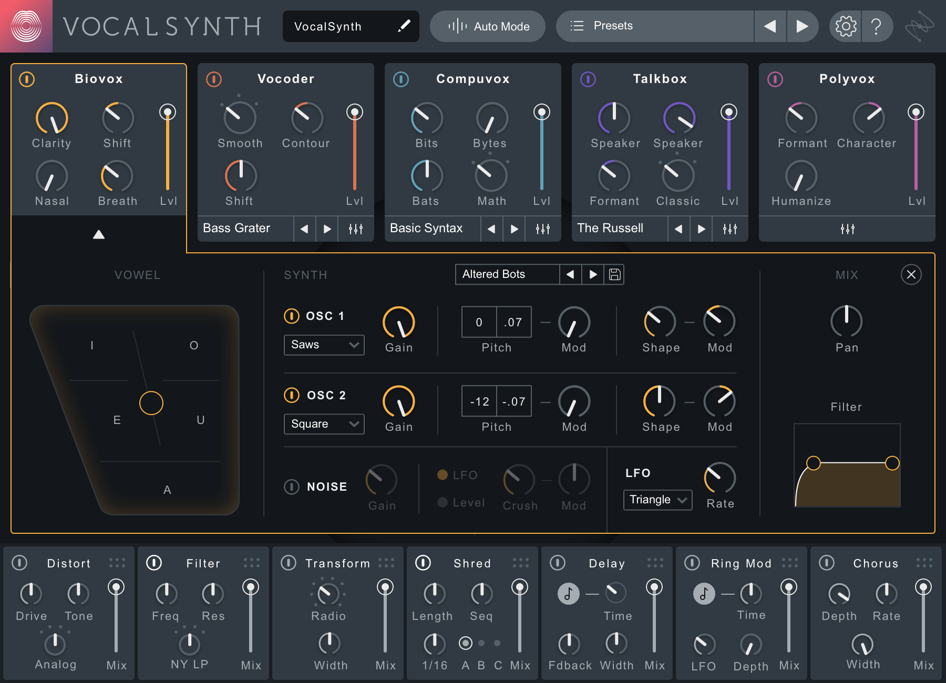946x683 pixels.
Task: Edit the preset name with pencil icon
Action: (x=404, y=26)
